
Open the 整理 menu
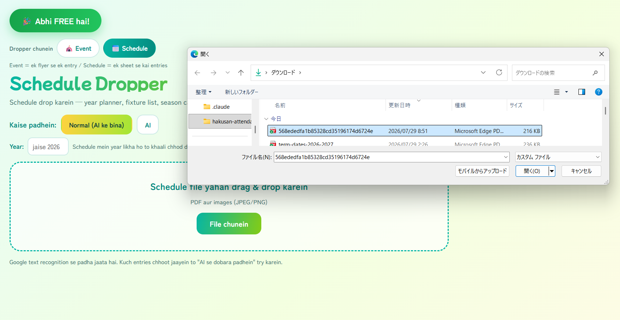tap(203, 92)
